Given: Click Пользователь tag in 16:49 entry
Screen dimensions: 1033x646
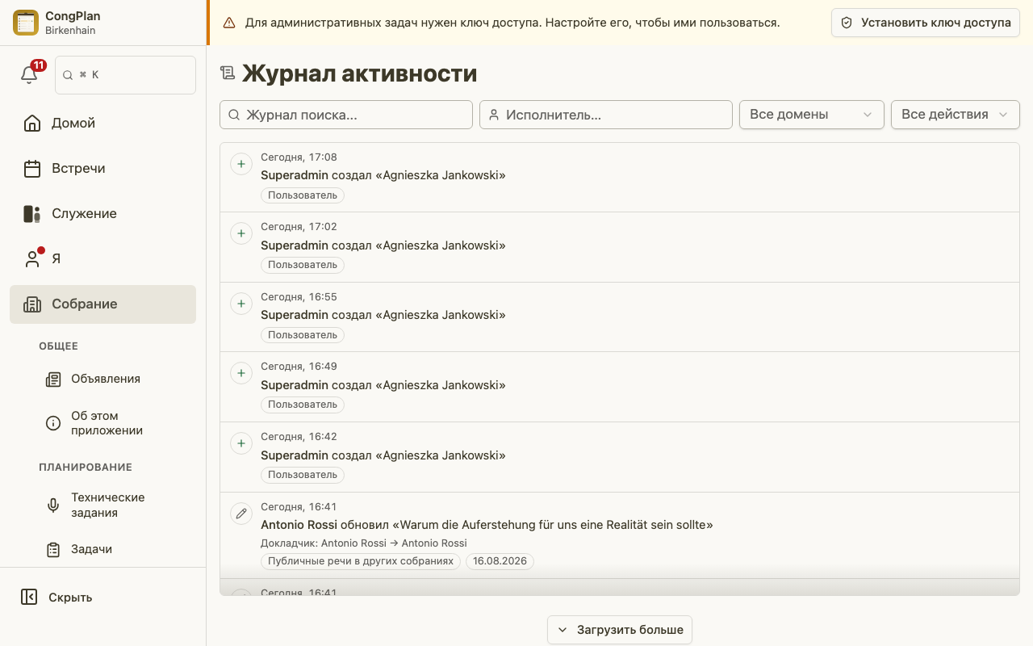Looking at the screenshot, I should (303, 405).
